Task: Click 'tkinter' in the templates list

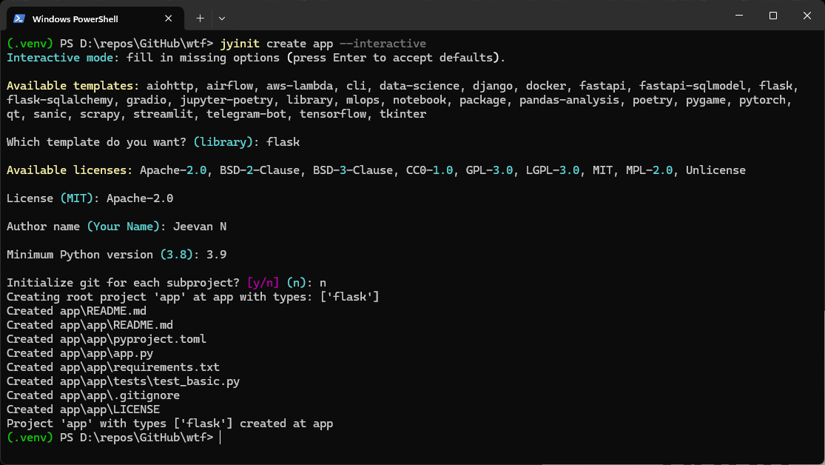Action: (403, 114)
